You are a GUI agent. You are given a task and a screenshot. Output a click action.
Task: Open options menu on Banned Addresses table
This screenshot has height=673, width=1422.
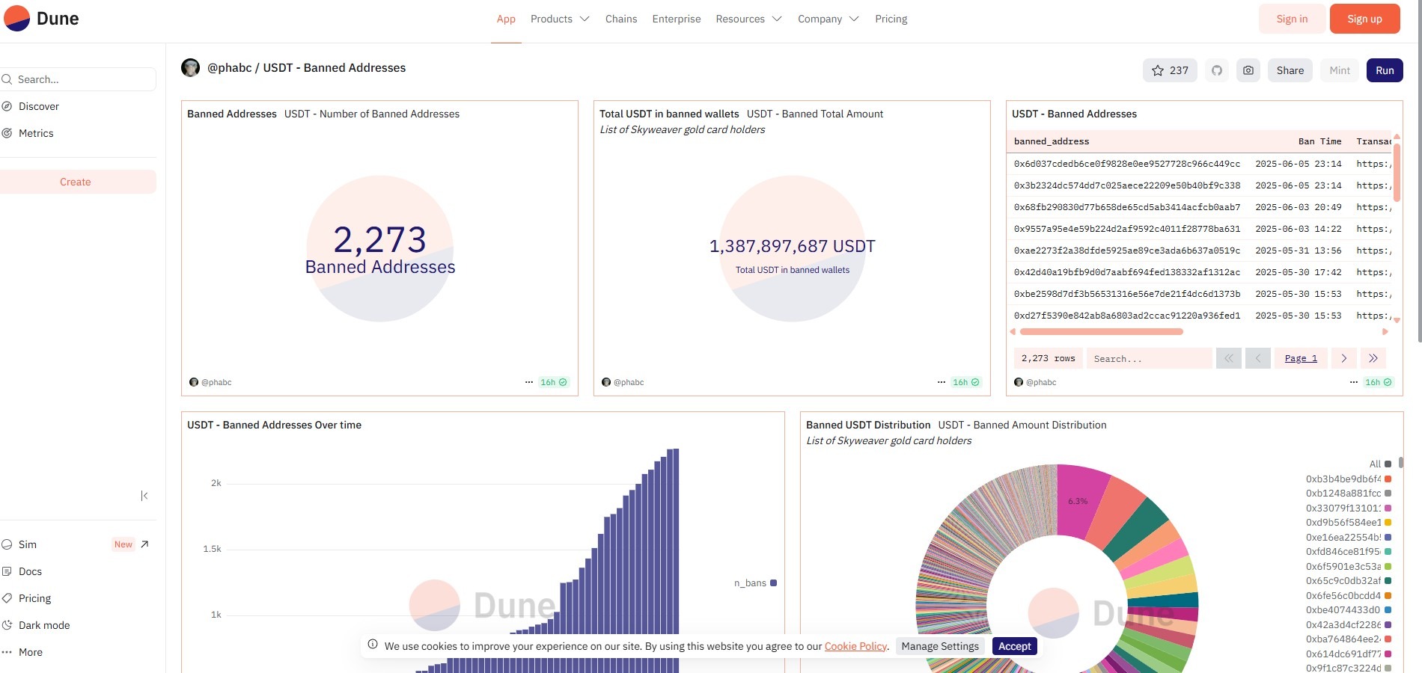point(1354,382)
